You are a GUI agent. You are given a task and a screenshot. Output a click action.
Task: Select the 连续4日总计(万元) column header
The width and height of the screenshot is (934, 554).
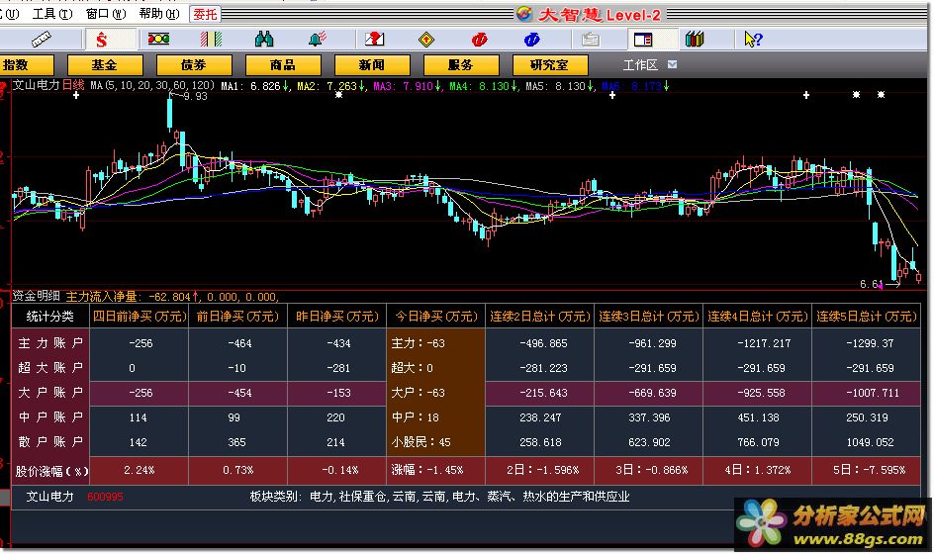coord(757,317)
